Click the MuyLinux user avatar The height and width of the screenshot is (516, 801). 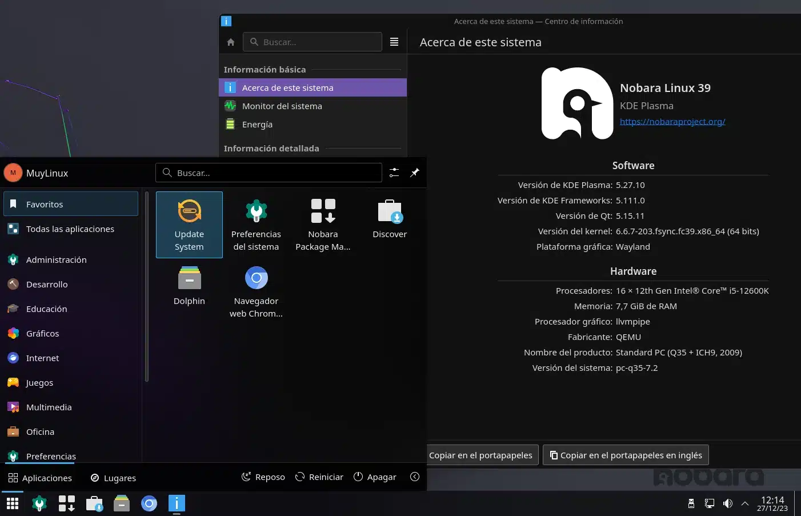[13, 173]
